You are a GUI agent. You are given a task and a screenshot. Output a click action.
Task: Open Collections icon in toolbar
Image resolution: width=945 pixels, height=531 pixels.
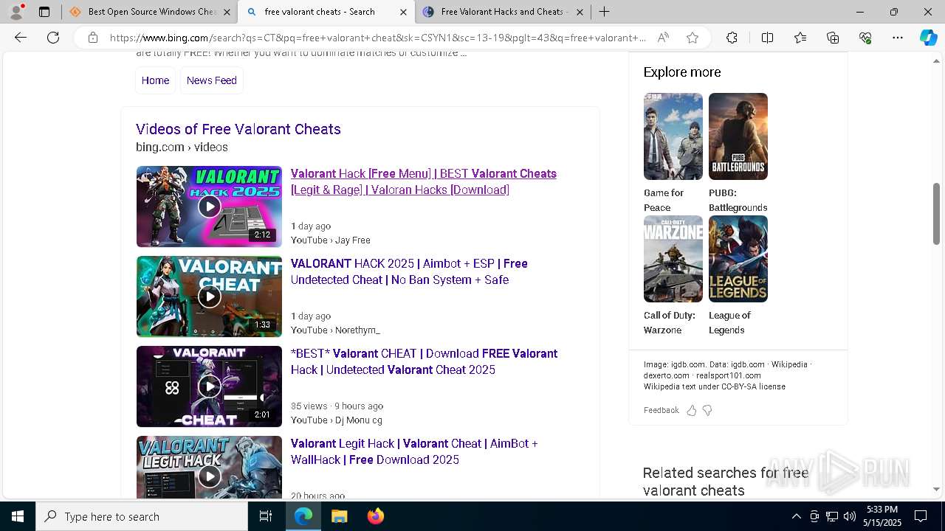click(x=833, y=38)
